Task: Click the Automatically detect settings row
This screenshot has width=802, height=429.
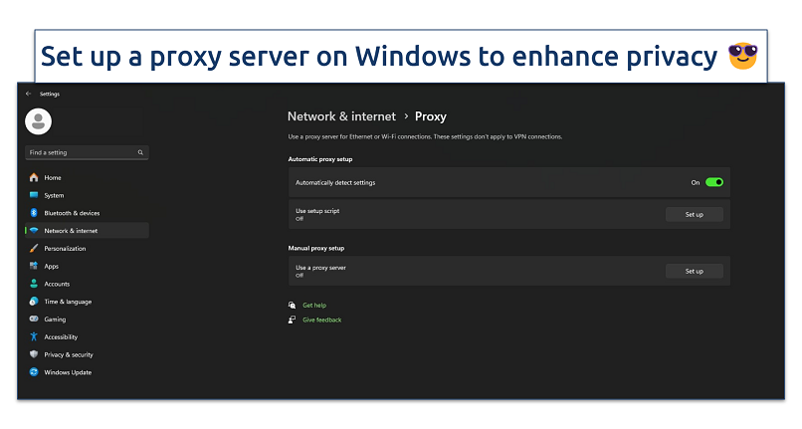Action: pos(508,182)
